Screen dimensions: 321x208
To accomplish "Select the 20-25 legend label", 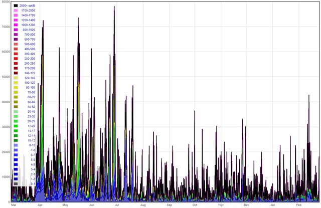I will pos(31,121).
